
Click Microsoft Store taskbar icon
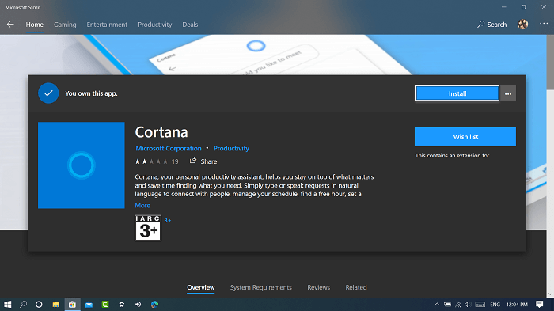click(x=72, y=305)
